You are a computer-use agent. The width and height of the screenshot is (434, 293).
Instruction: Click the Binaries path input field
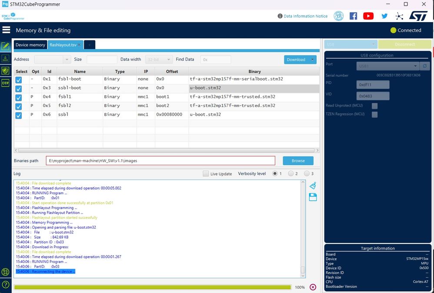[160, 160]
